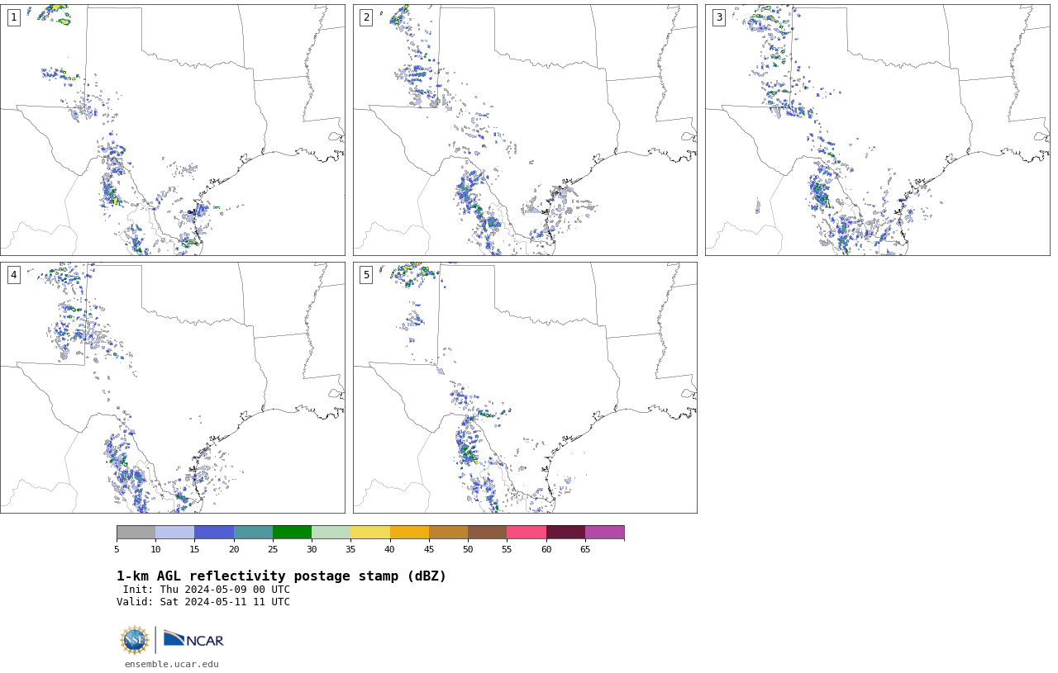This screenshot has height=673, width=1058.
Task: Pick the orange 40-45 dBZ swatch
Action: [409, 532]
